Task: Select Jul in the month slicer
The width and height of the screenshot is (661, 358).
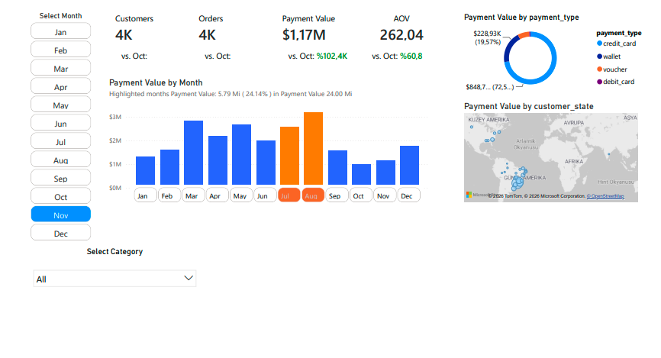Action: point(61,142)
